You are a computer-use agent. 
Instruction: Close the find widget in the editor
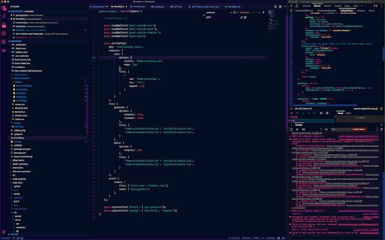click(263, 12)
